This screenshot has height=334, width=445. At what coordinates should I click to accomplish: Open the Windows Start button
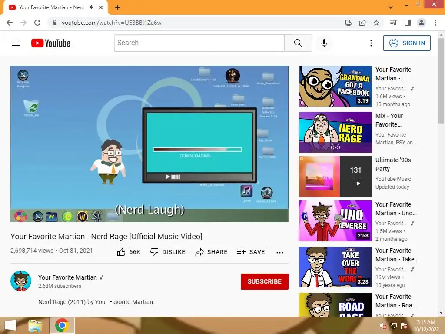tap(10, 325)
